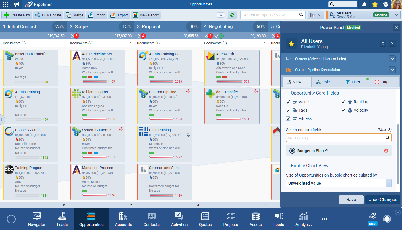Expand Documents list in Scope column

[x=130, y=43]
